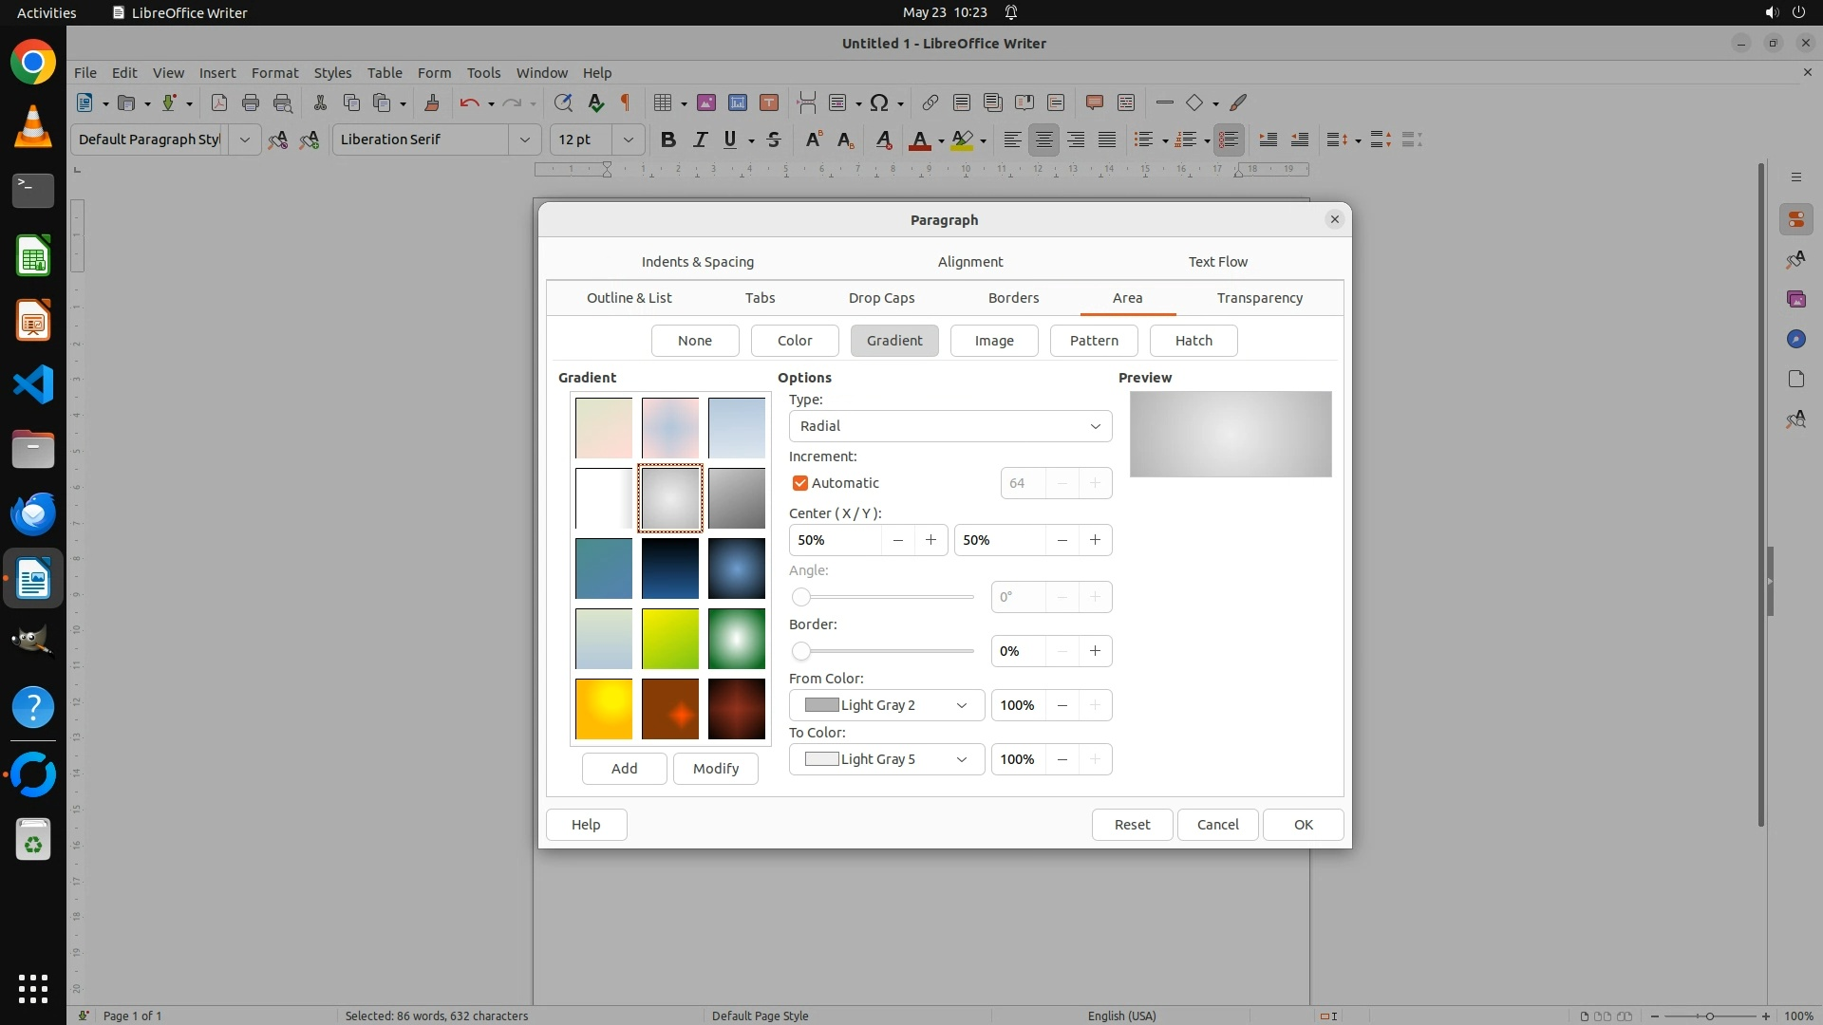Screen dimensions: 1823x1025
Task: Click the Italic formatting icon
Action: 700,140
